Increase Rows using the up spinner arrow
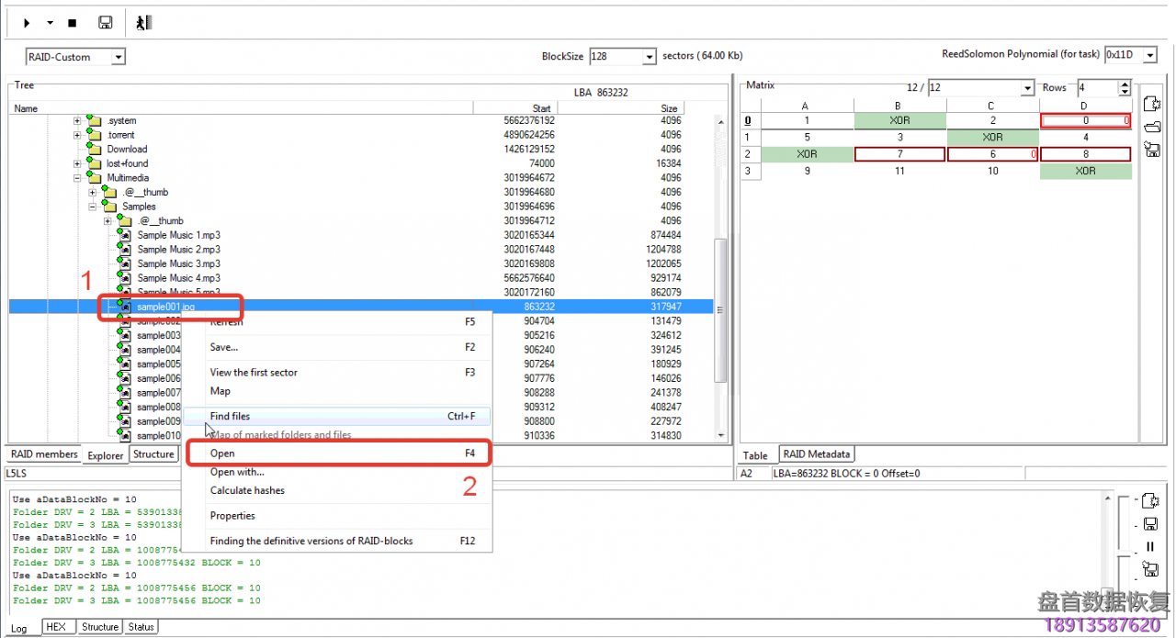The image size is (1176, 638). click(x=1123, y=84)
